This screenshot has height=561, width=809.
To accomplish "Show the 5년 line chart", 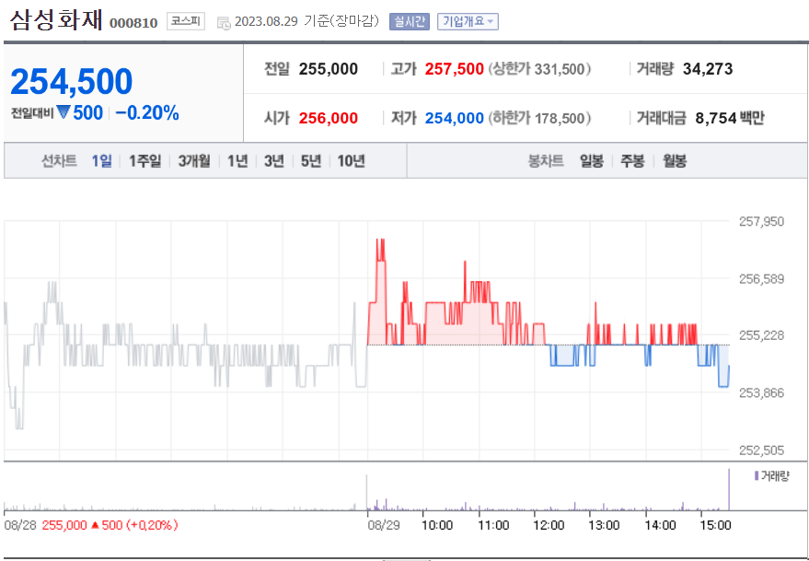I will tap(310, 161).
